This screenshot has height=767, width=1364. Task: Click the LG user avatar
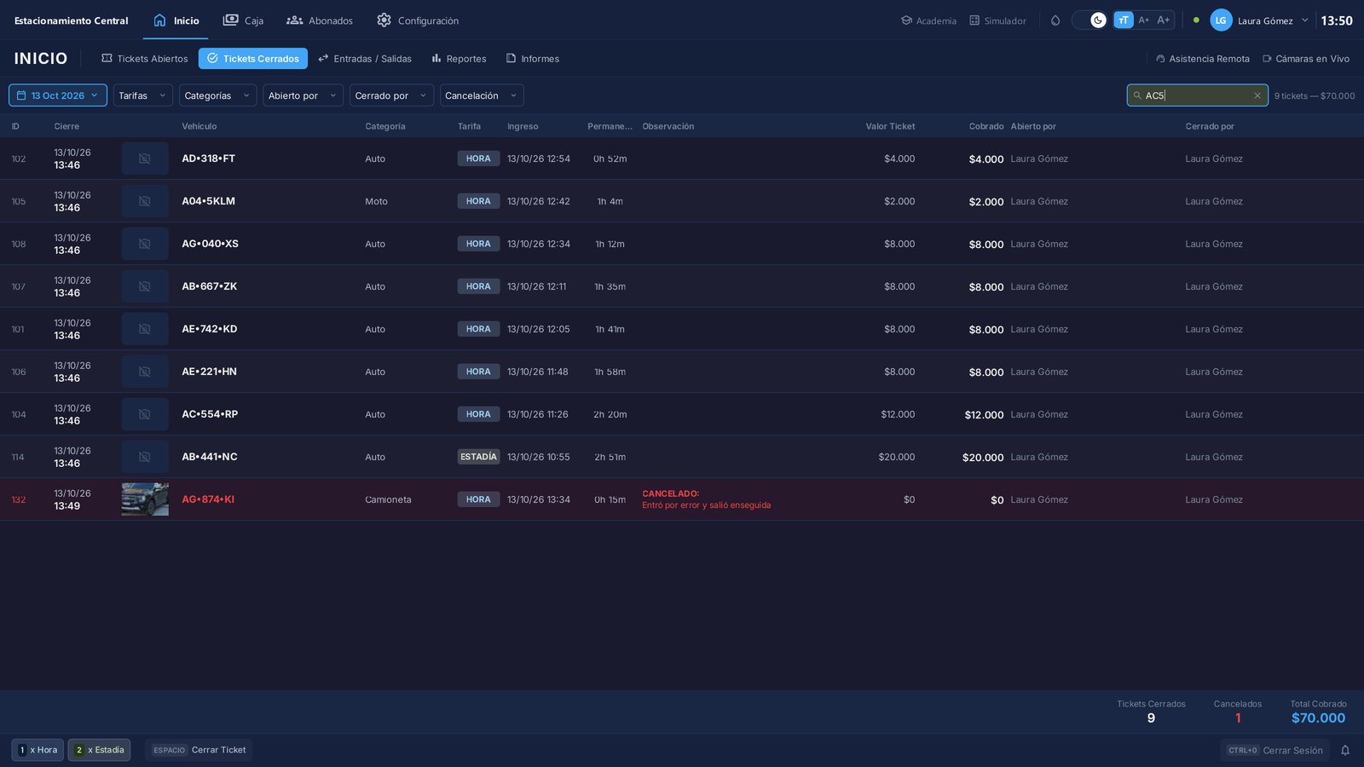pyautogui.click(x=1221, y=20)
